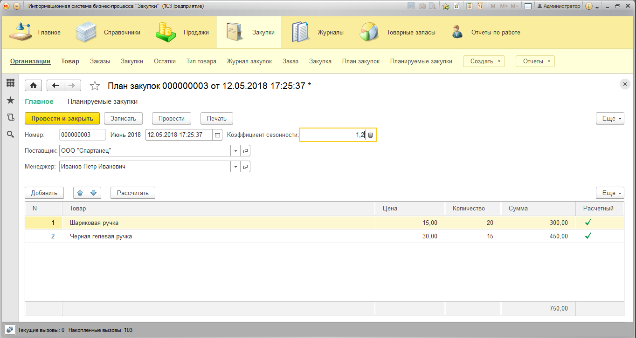Open the history panel icon in the left sidebar

[x=10, y=117]
